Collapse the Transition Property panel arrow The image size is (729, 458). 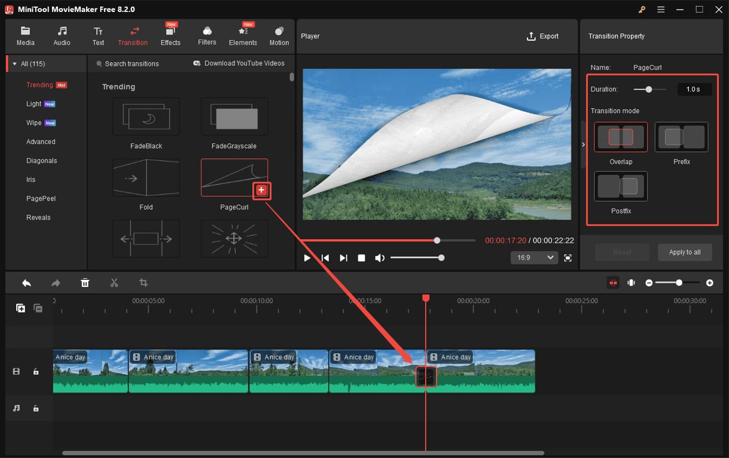(584, 145)
